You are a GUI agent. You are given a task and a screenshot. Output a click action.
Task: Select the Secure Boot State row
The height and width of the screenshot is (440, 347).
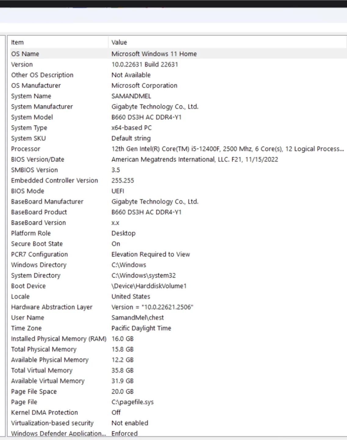(37, 244)
